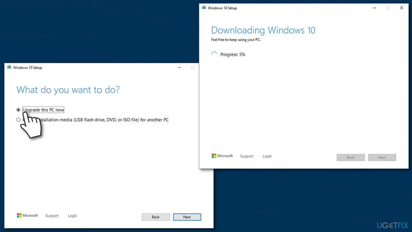
Task: Minimize the 'What do you want to do?' setup window
Action: click(180, 68)
